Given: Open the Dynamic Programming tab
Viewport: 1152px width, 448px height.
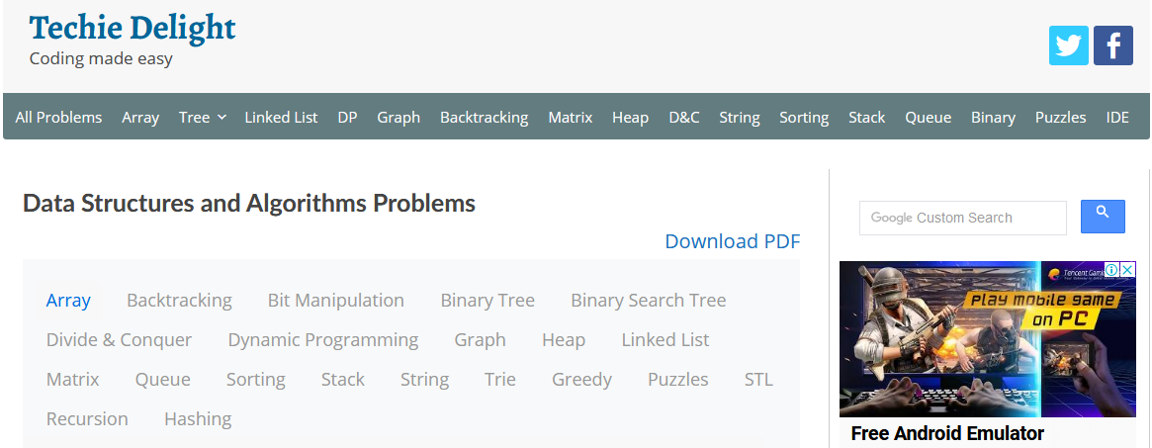Looking at the screenshot, I should (322, 339).
